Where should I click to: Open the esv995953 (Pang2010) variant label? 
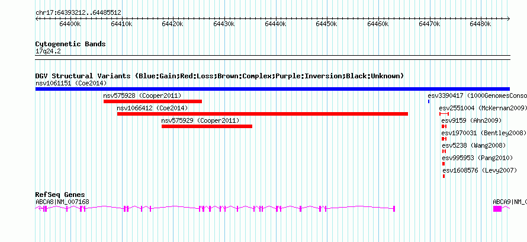tap(478, 158)
